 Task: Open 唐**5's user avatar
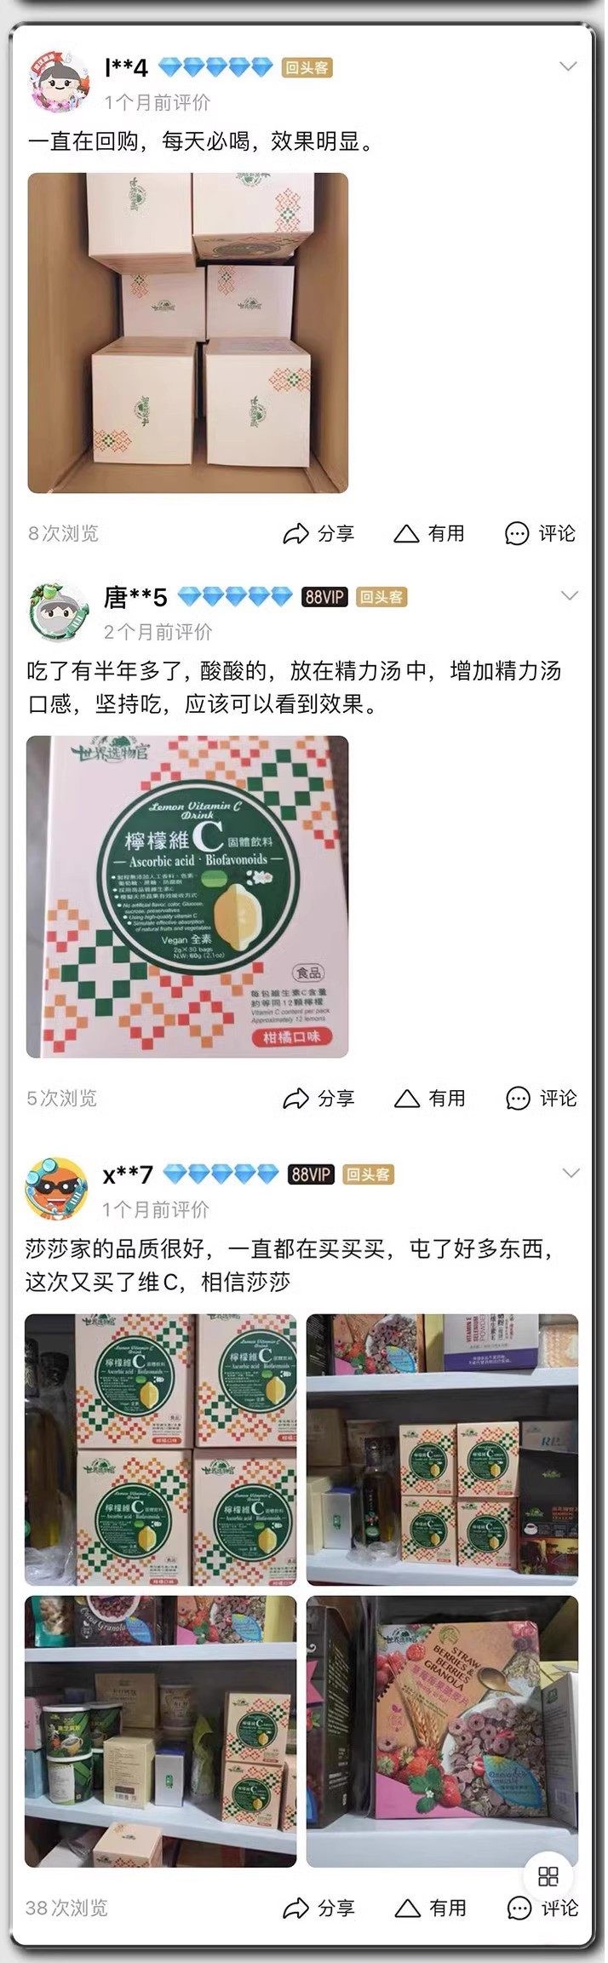59,612
